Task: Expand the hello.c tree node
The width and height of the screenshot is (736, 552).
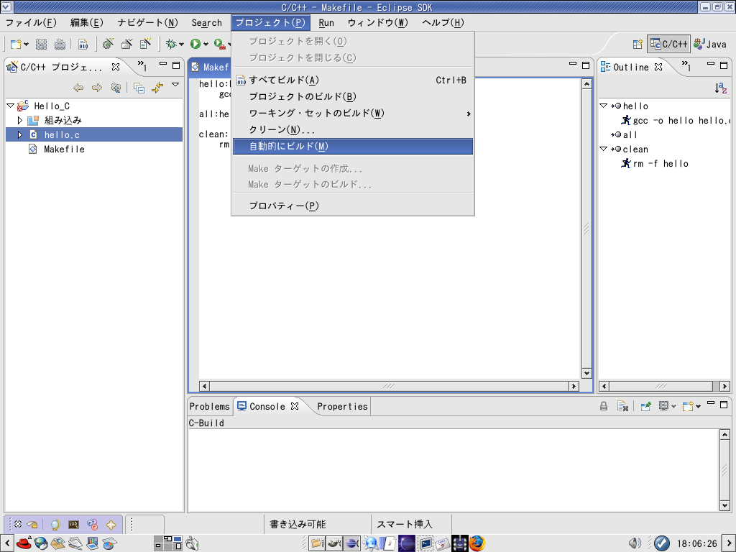Action: [x=19, y=134]
